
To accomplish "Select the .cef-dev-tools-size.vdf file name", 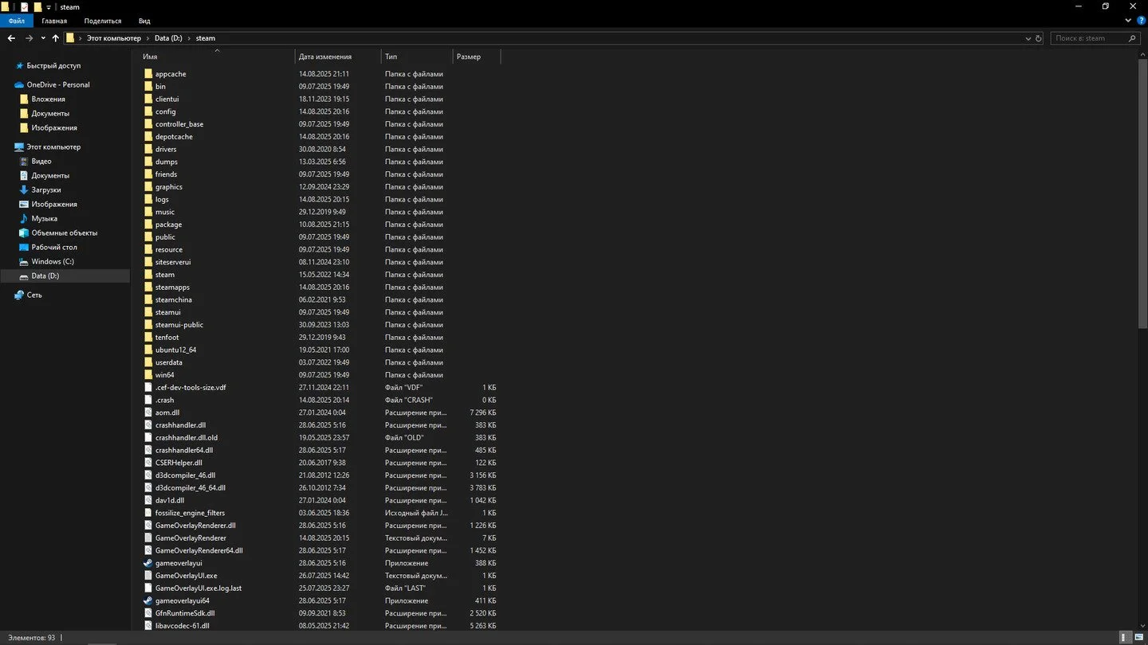I will [191, 387].
